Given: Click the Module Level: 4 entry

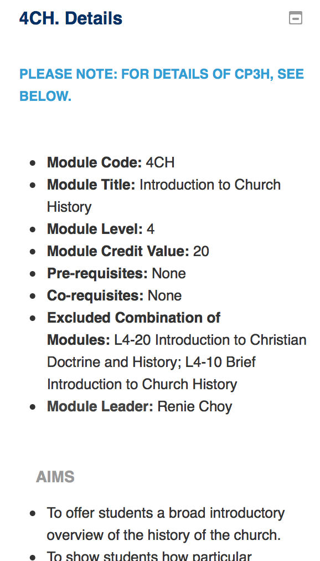Looking at the screenshot, I should [101, 229].
